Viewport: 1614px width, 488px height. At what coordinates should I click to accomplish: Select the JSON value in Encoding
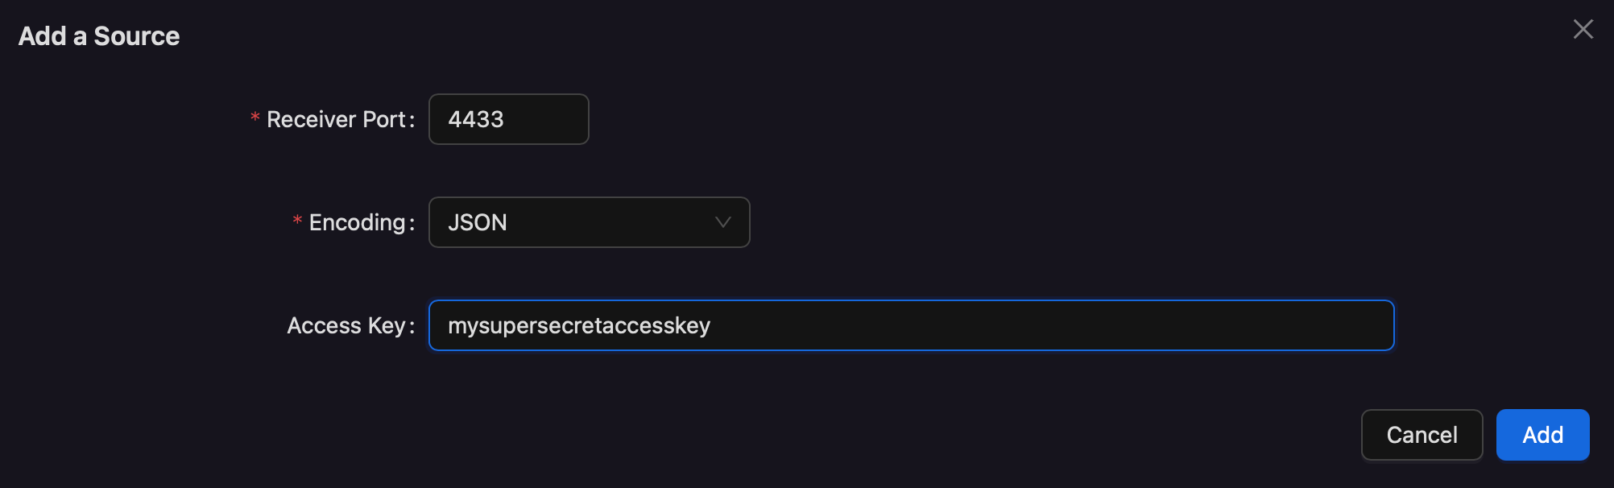point(478,222)
